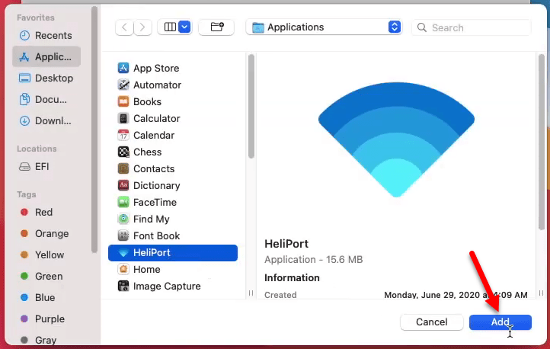
Task: Click the Applications icon in sidebar
Action: tap(24, 56)
